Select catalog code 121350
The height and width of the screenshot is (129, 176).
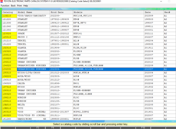click(9, 30)
